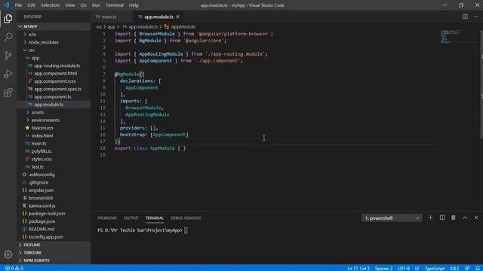
Task: Collapse the app folder
Action: tap(35, 58)
